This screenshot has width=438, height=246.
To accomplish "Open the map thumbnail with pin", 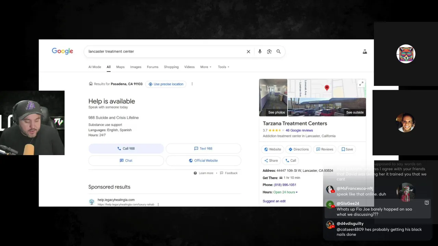I will click(x=327, y=88).
